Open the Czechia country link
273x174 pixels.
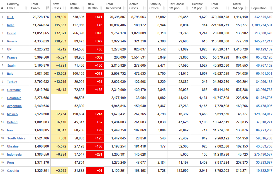pos(13,171)
